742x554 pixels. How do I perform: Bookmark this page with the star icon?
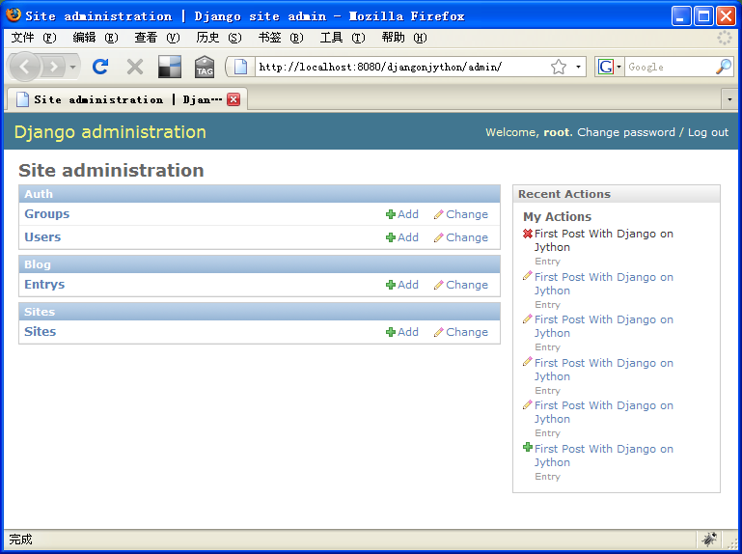tap(559, 67)
